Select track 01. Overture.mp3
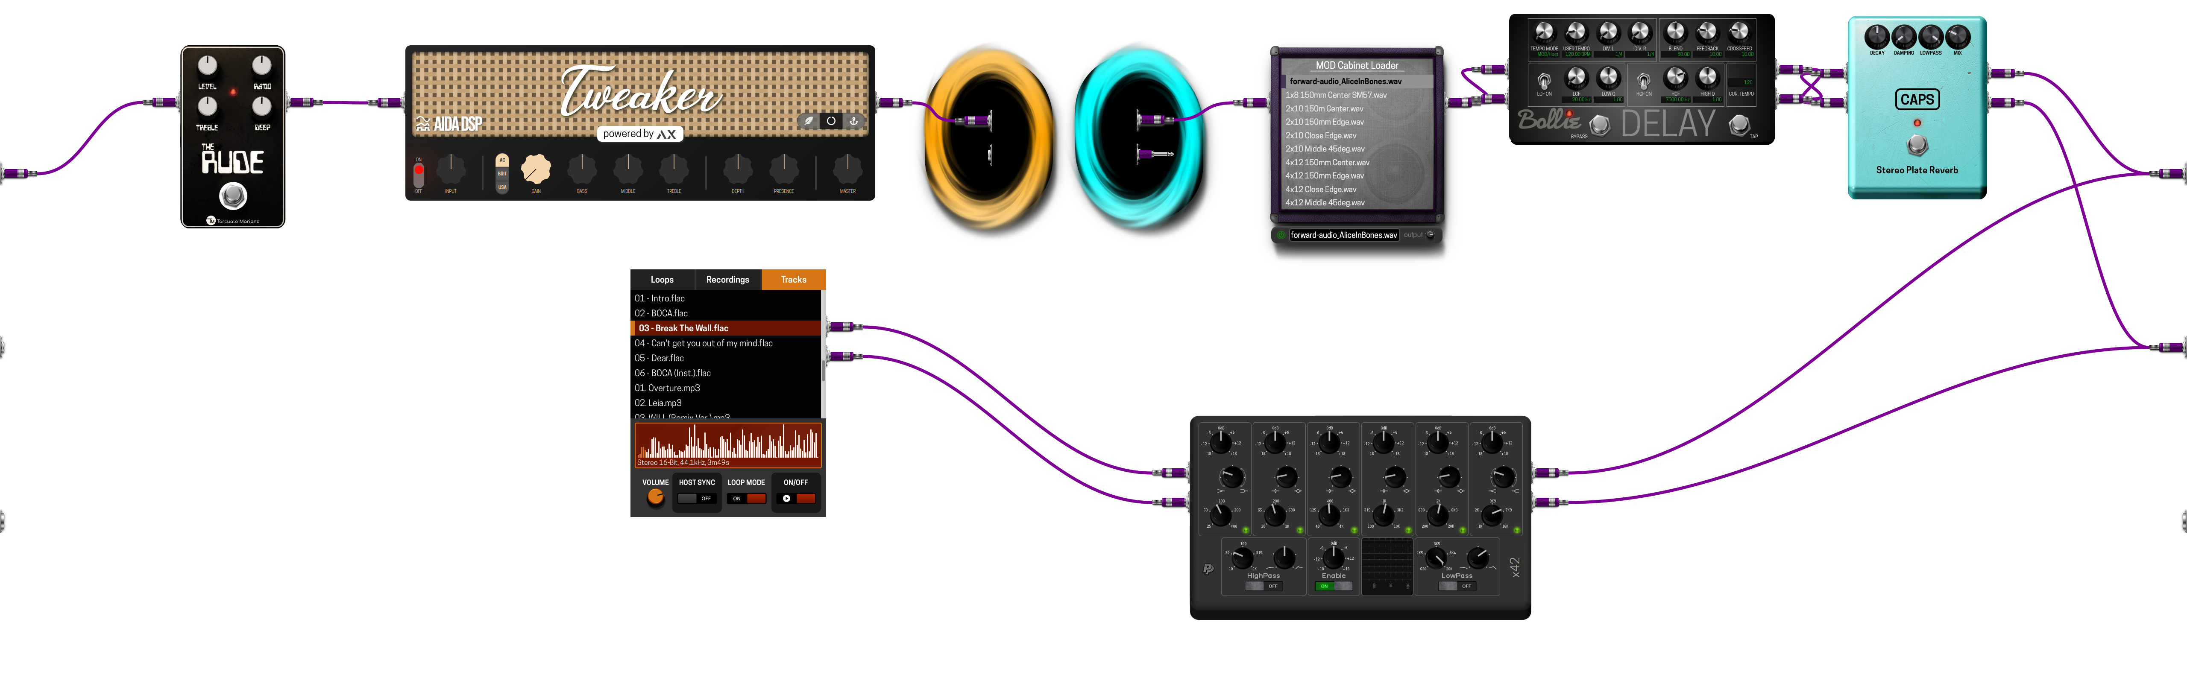 tap(726, 388)
